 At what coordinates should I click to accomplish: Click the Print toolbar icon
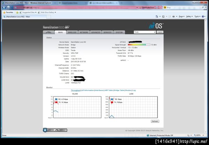pos(173,16)
